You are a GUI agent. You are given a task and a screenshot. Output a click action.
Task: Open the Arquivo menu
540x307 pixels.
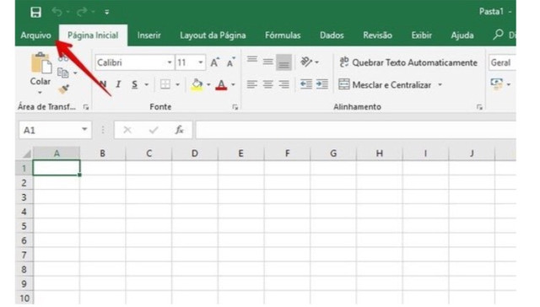coord(35,35)
